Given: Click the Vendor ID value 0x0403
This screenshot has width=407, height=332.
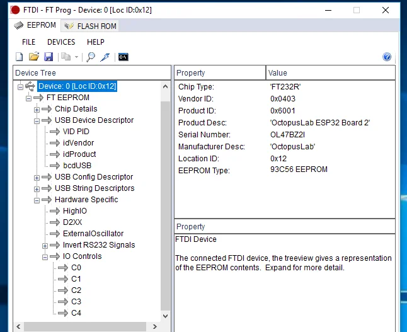Looking at the screenshot, I should click(x=283, y=99).
